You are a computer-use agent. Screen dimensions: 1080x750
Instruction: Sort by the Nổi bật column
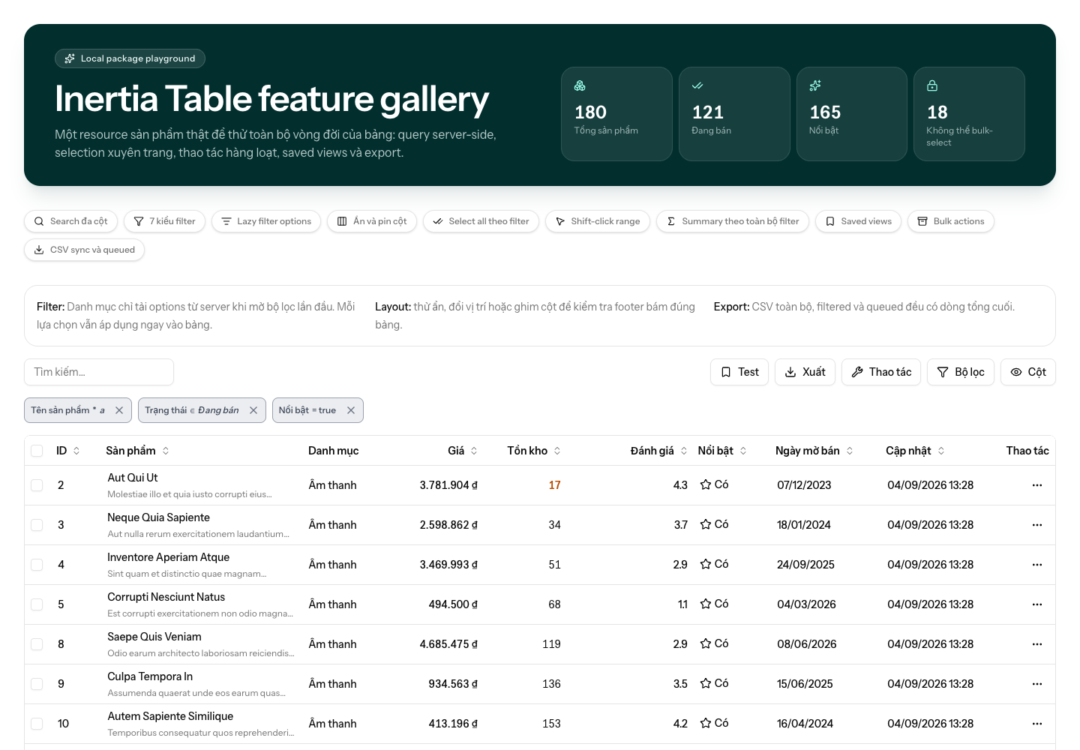722,451
